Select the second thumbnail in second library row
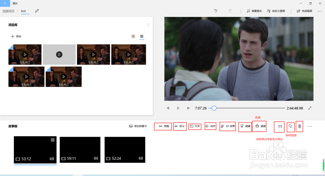Screen dimensions: 325x176 coord(64,76)
